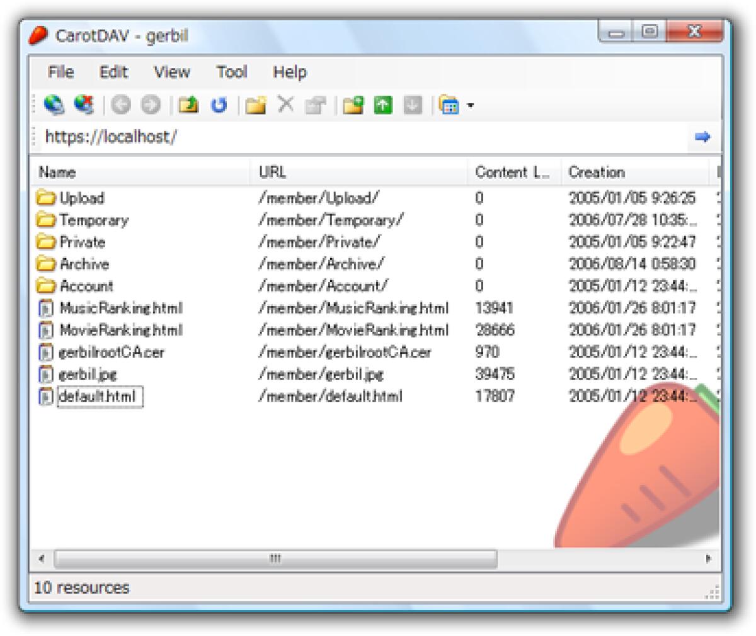Click the Delete X icon
The height and width of the screenshot is (636, 756).
(x=285, y=105)
